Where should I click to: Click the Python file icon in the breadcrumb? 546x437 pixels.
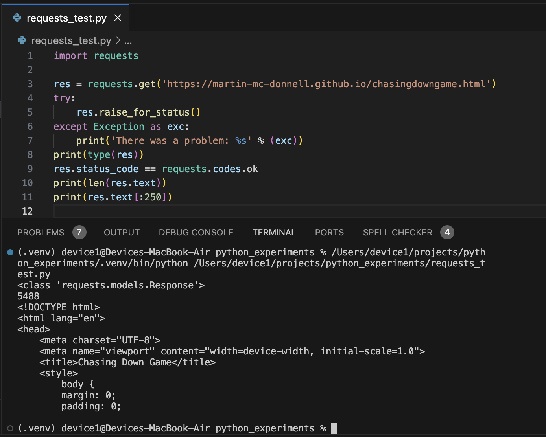[x=22, y=40]
